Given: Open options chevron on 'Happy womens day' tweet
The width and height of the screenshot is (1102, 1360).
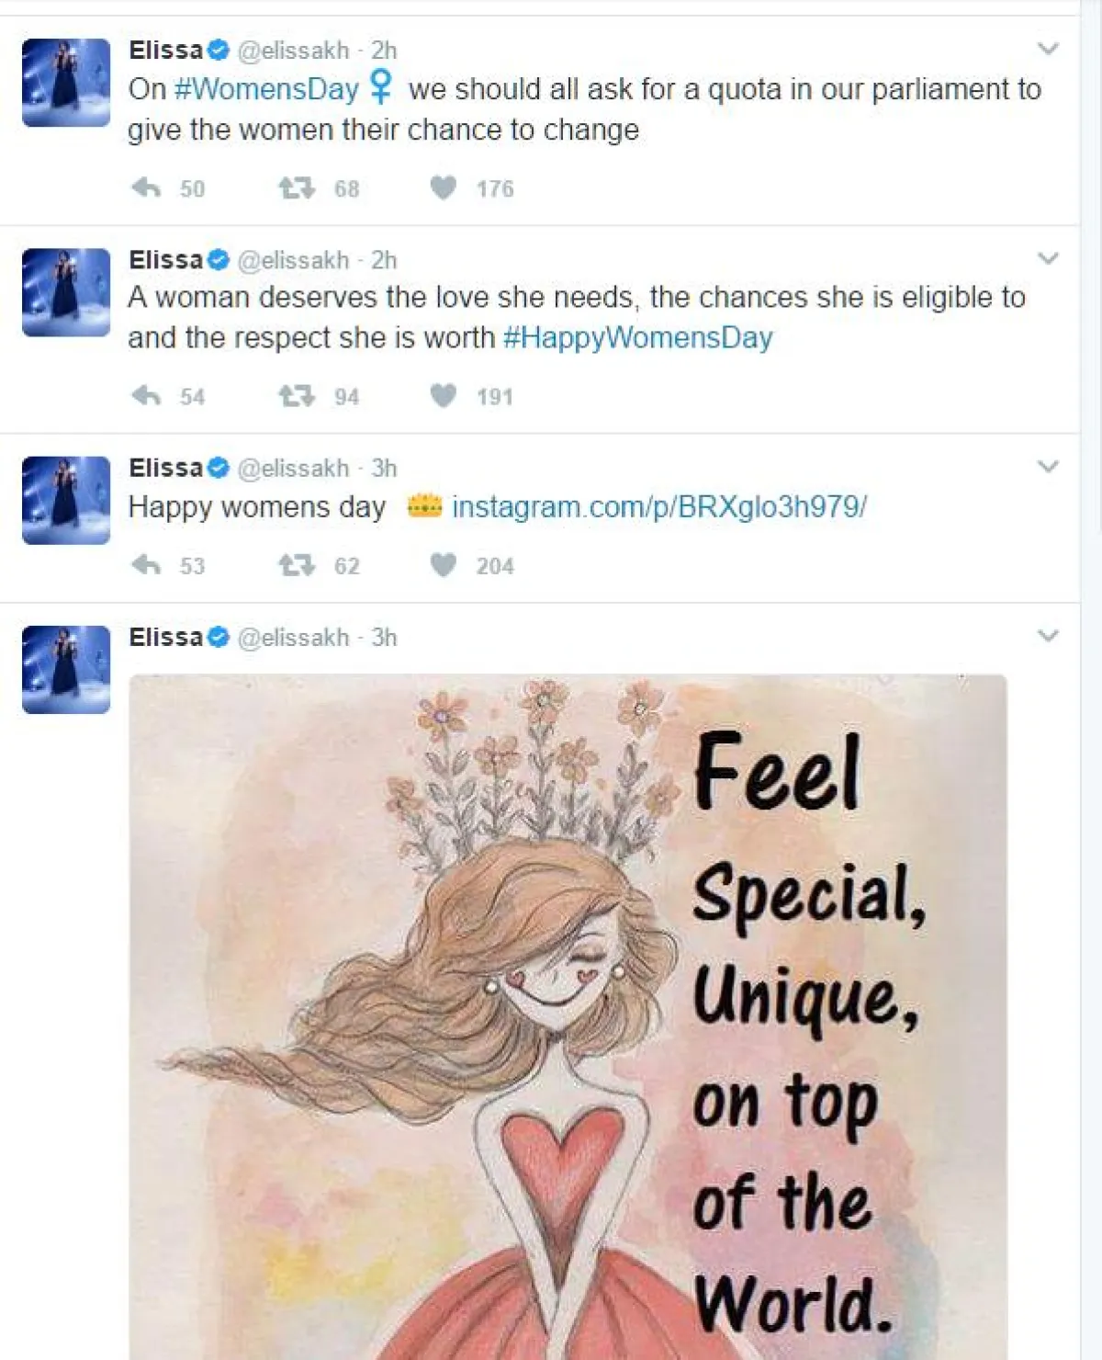Looking at the screenshot, I should click(x=1048, y=467).
